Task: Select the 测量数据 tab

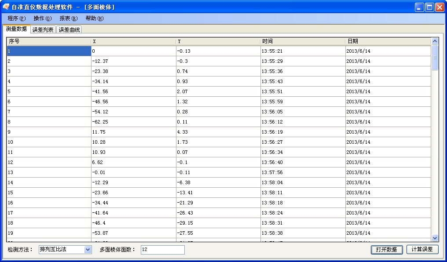Action: (15, 29)
